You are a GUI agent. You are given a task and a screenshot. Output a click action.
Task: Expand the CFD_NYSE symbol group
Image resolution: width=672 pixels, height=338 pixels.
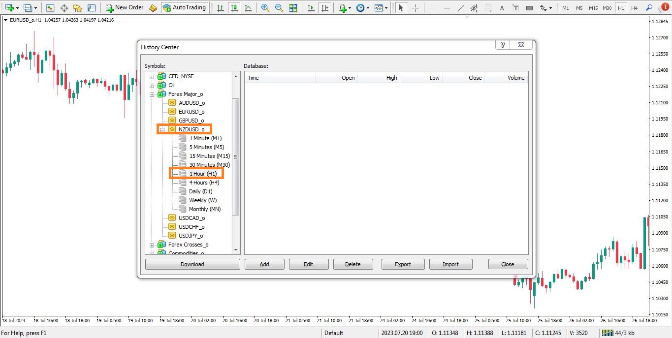pos(152,77)
